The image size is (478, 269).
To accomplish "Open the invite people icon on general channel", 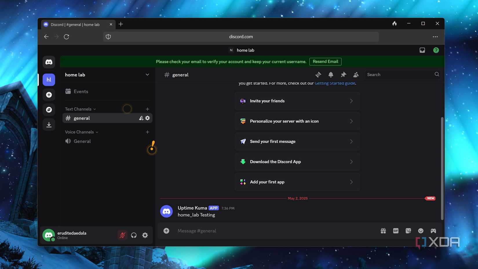I will (141, 118).
